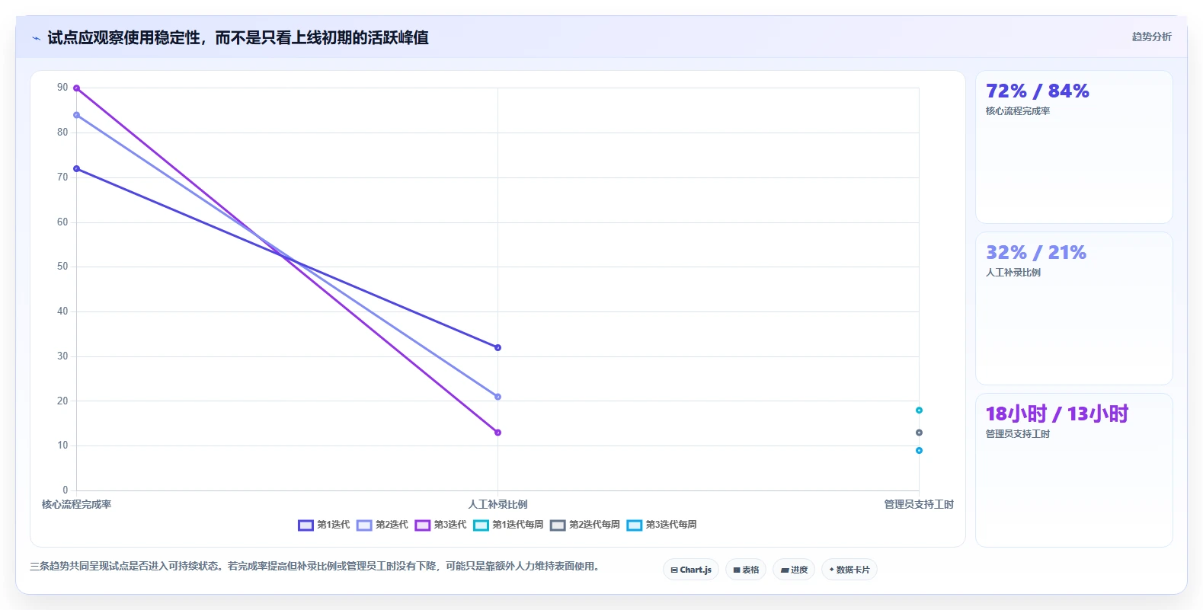Click the 管理员支持工时 x-axis label

pyautogui.click(x=919, y=504)
